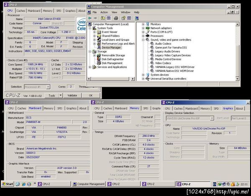251x196 pixels.
Task: Select YAMAHA Legacy DS1 WDM Driver
Action: [174, 67]
